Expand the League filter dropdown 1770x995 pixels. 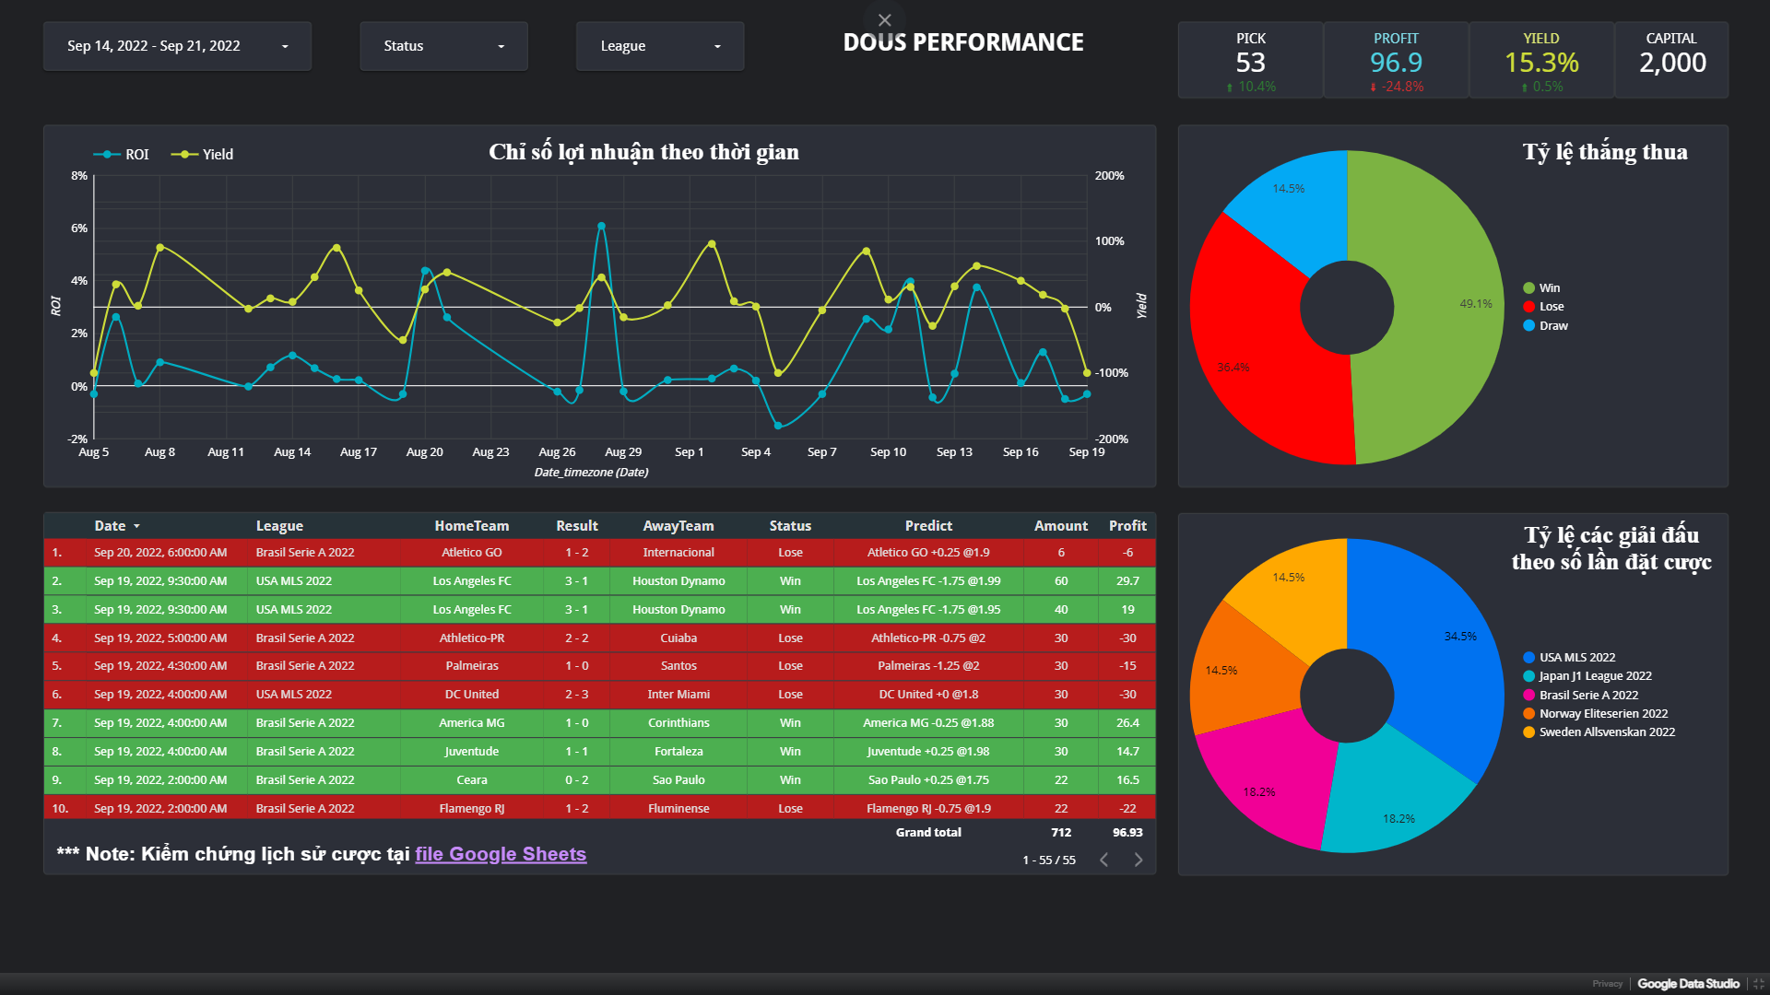click(x=660, y=46)
